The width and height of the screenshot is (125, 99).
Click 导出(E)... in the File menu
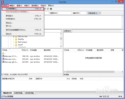(23, 23)
